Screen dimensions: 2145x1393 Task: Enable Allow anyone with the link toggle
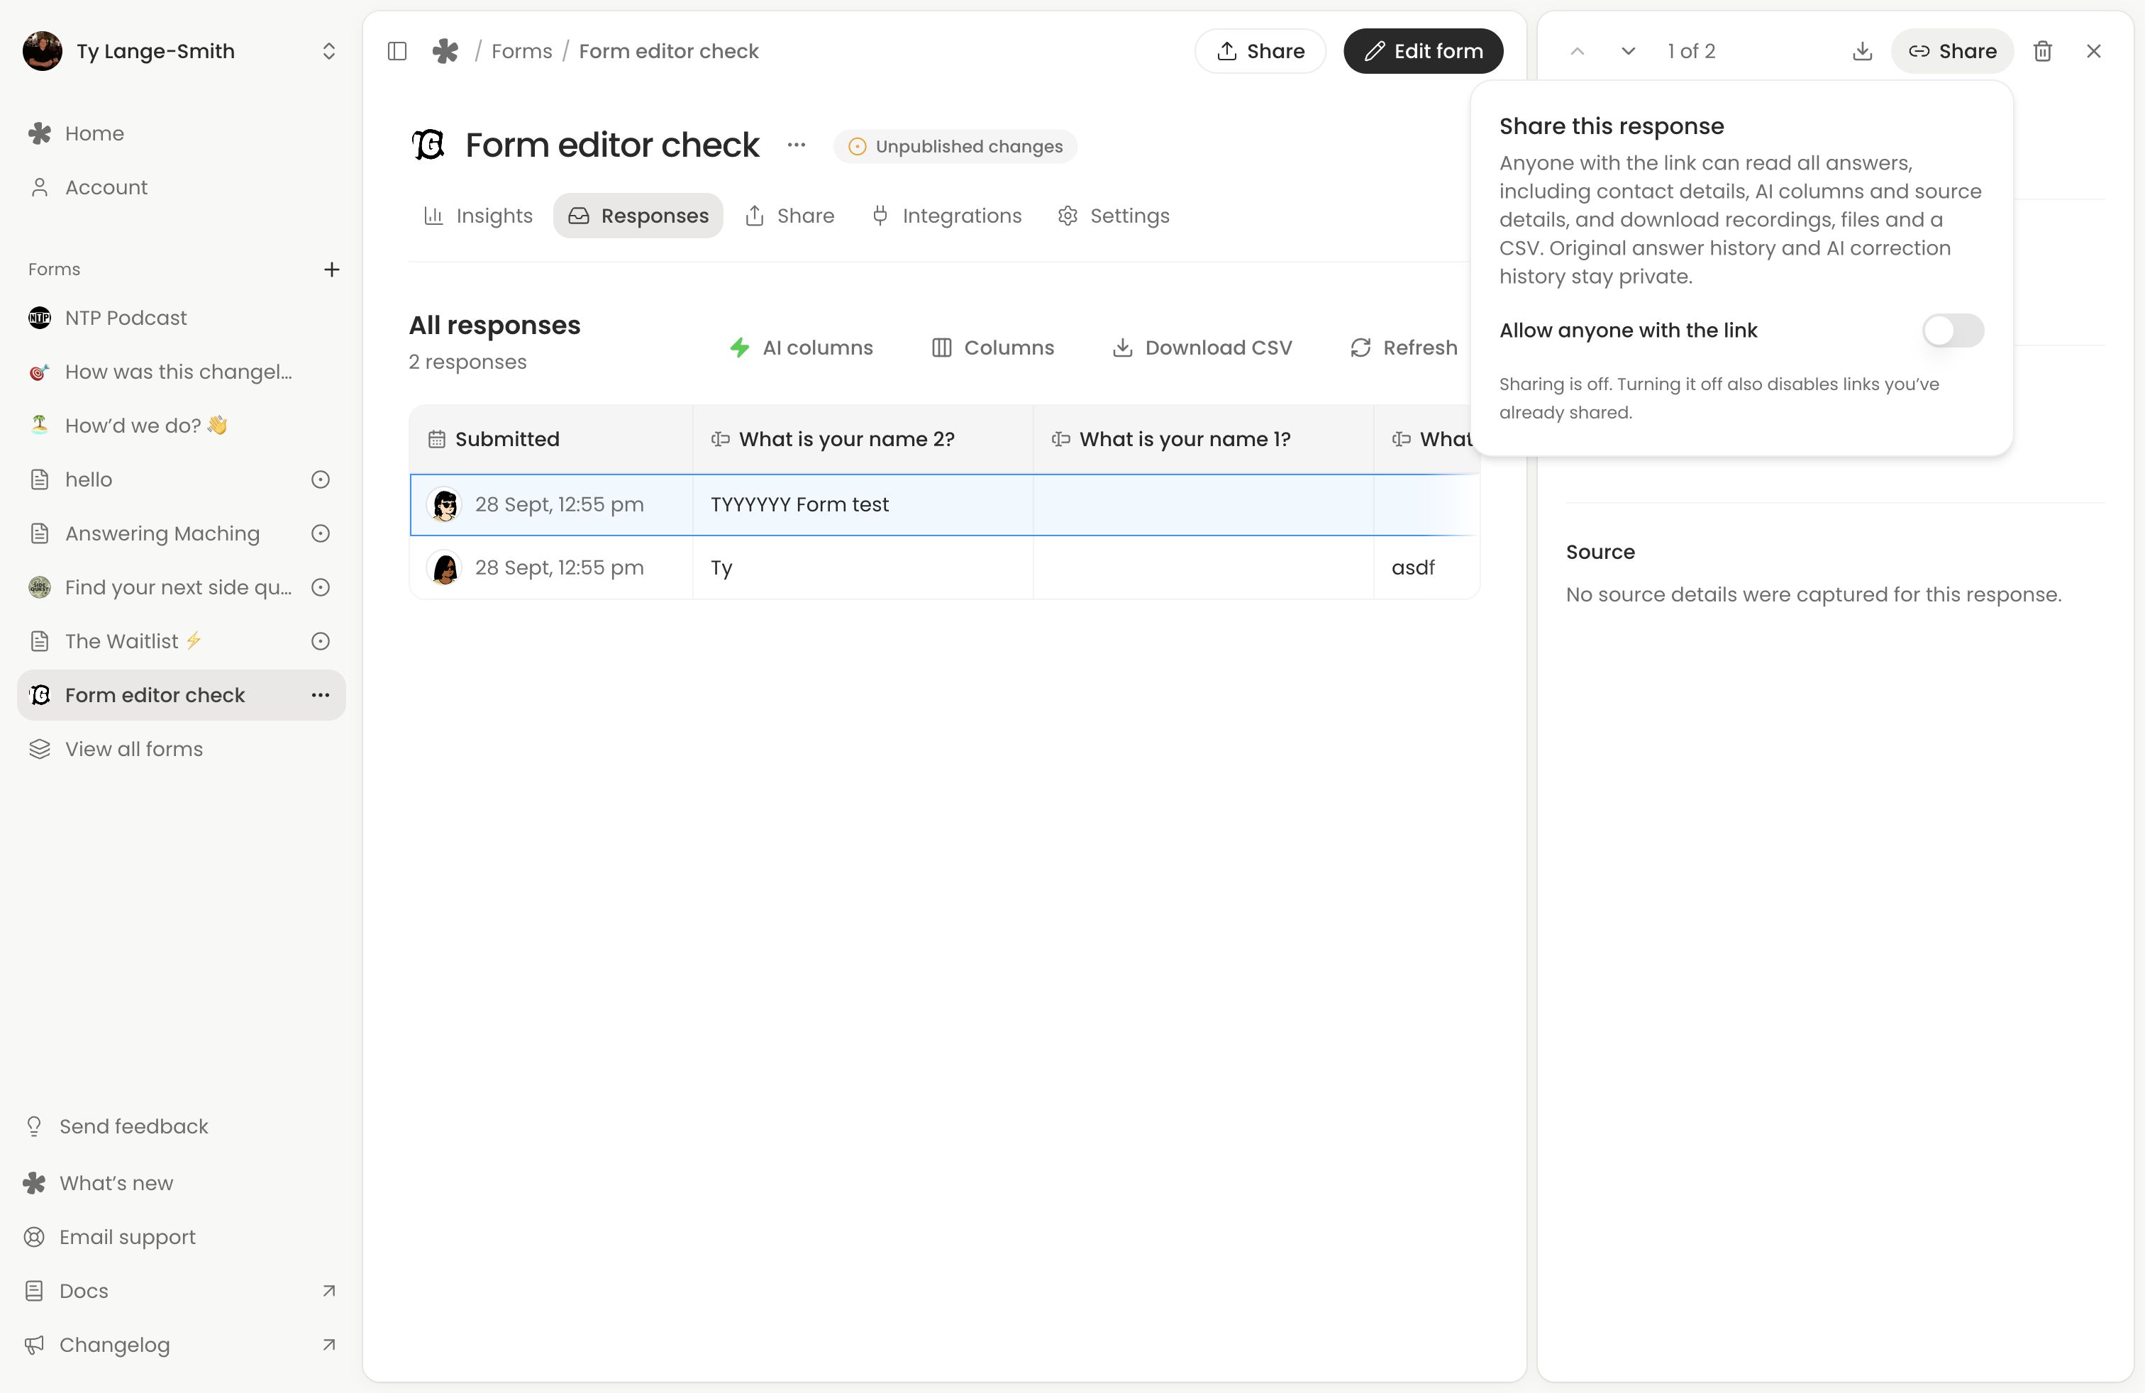click(x=1952, y=331)
